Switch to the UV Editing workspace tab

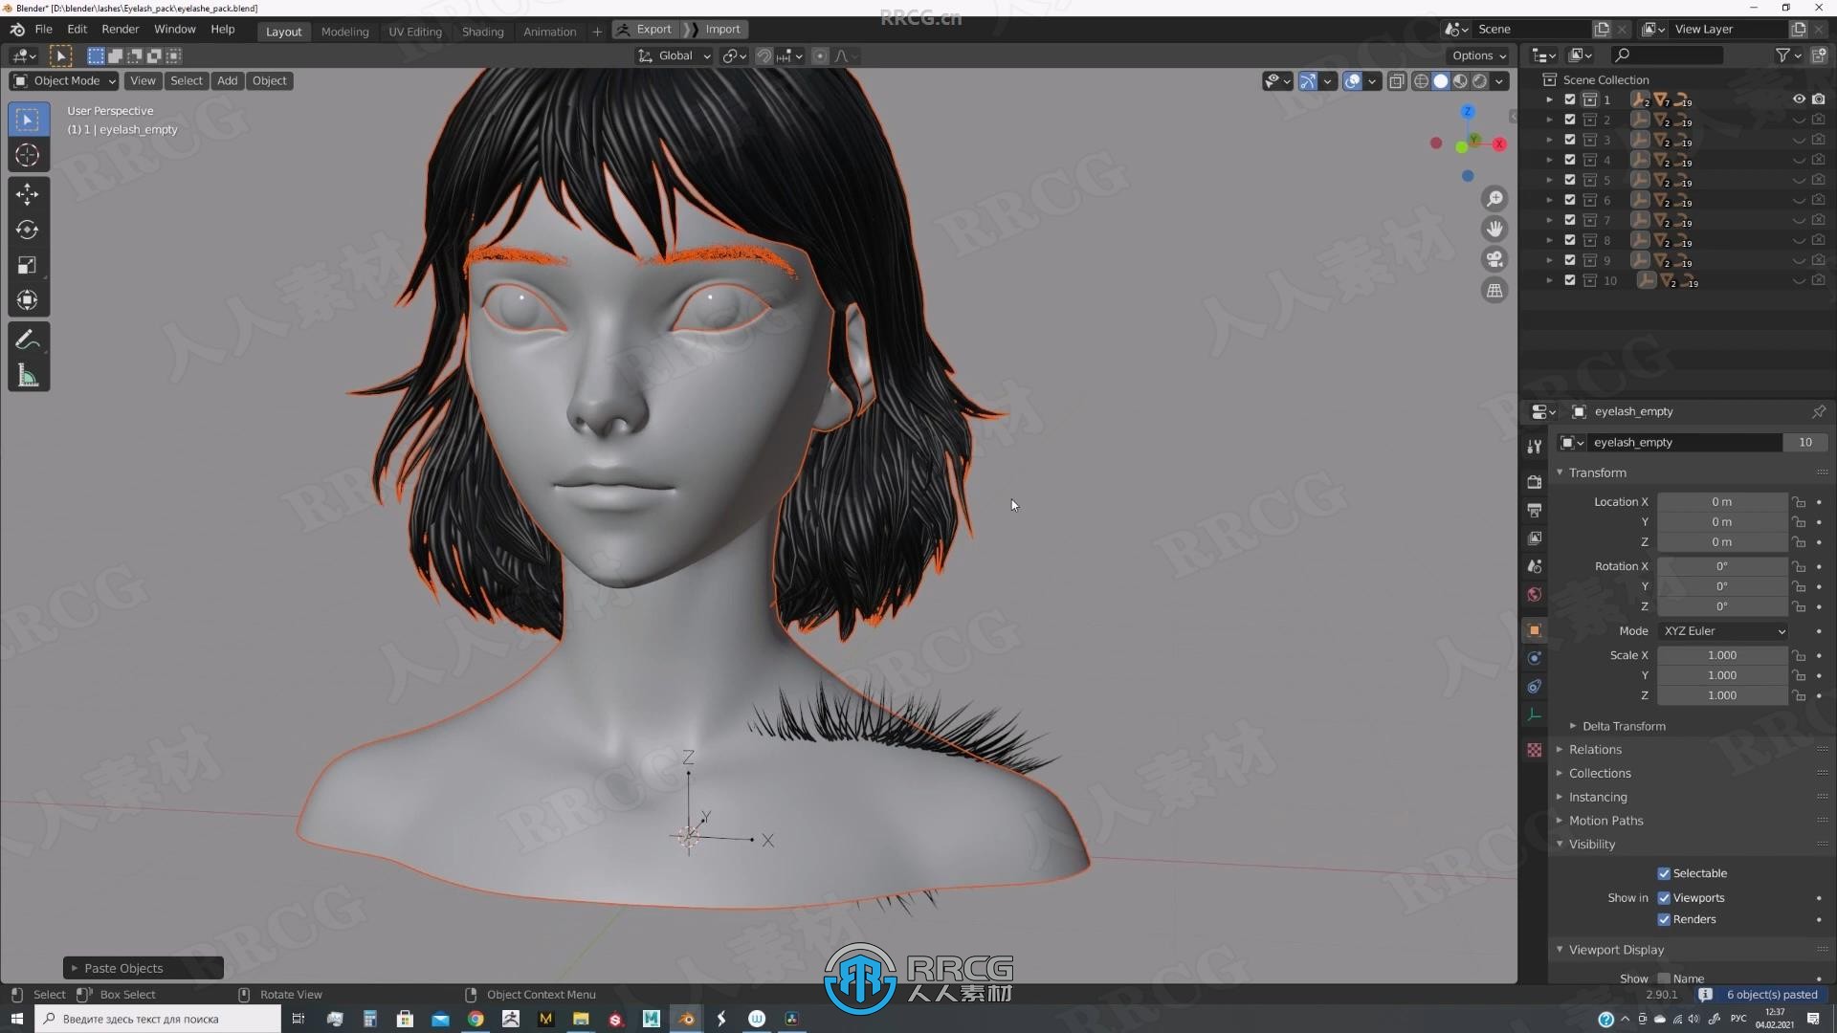[x=415, y=32]
